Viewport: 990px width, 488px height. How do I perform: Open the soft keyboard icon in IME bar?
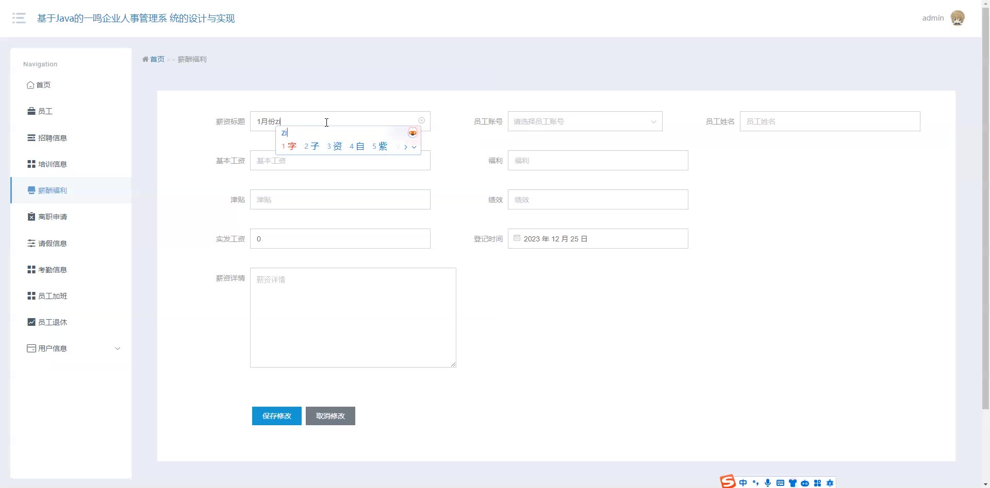pyautogui.click(x=780, y=483)
